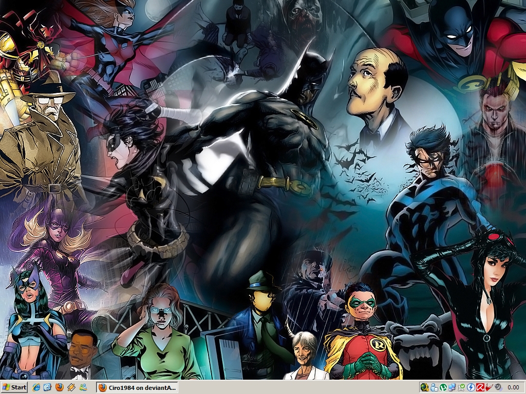The width and height of the screenshot is (526, 394).
Task: Switch to the Ciro1984 on deviantArt Firefox window
Action: coord(137,388)
